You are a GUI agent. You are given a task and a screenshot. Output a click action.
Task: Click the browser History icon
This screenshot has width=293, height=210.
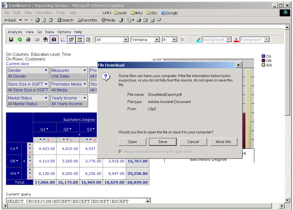[x=121, y=20]
